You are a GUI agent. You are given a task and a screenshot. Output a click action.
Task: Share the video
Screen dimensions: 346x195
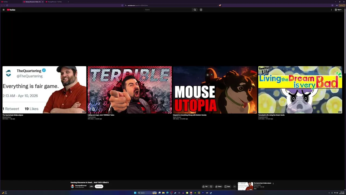[x=218, y=187]
